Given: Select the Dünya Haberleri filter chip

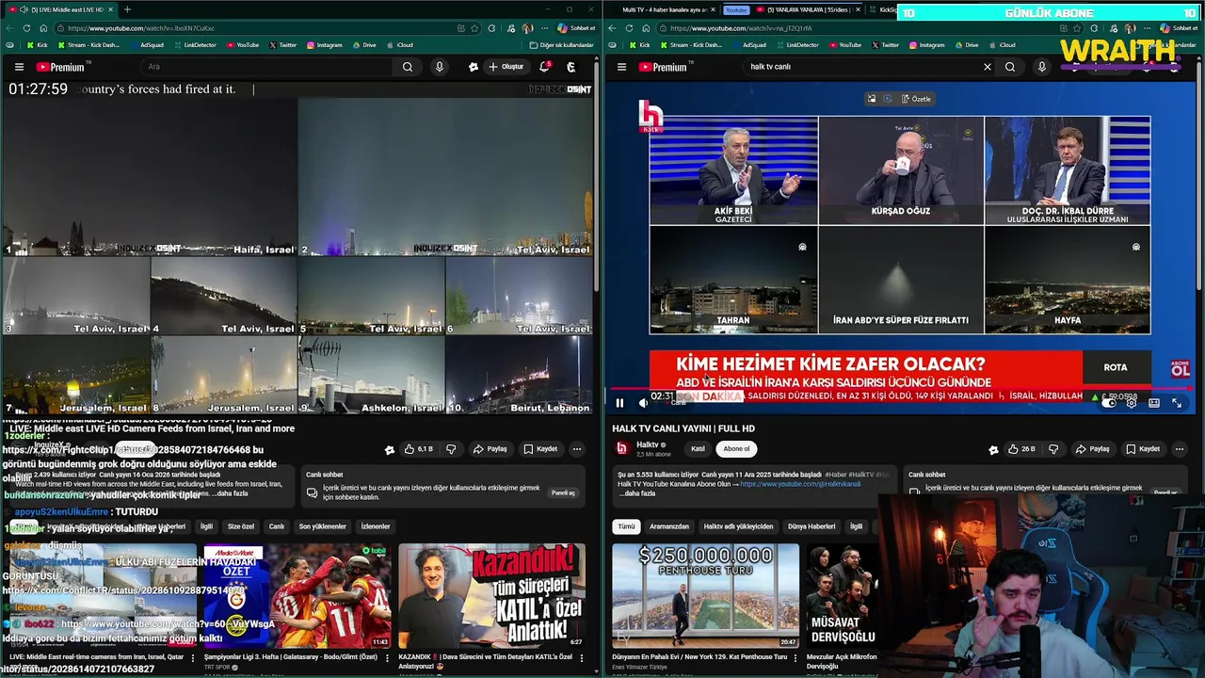Looking at the screenshot, I should click(811, 526).
